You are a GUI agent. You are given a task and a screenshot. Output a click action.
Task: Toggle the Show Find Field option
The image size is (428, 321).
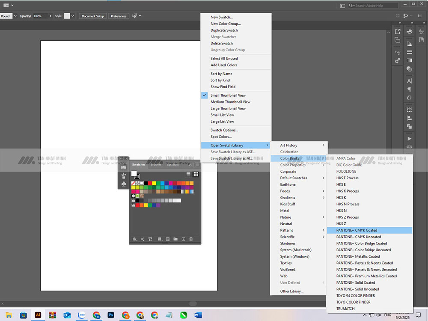pos(236,87)
